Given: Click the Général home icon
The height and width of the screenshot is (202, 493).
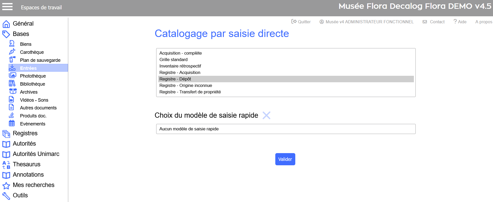Looking at the screenshot, I should click(6, 24).
